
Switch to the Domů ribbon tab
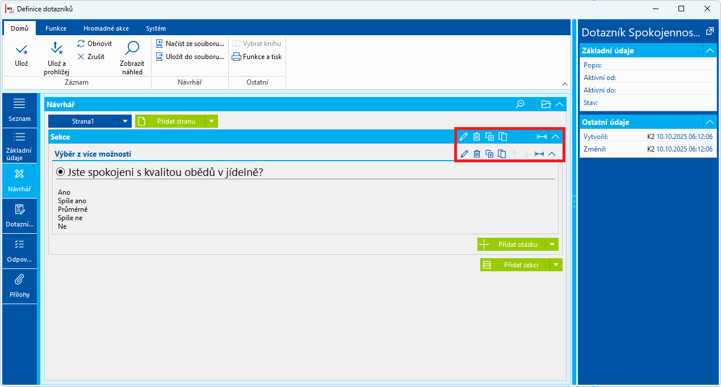(19, 28)
